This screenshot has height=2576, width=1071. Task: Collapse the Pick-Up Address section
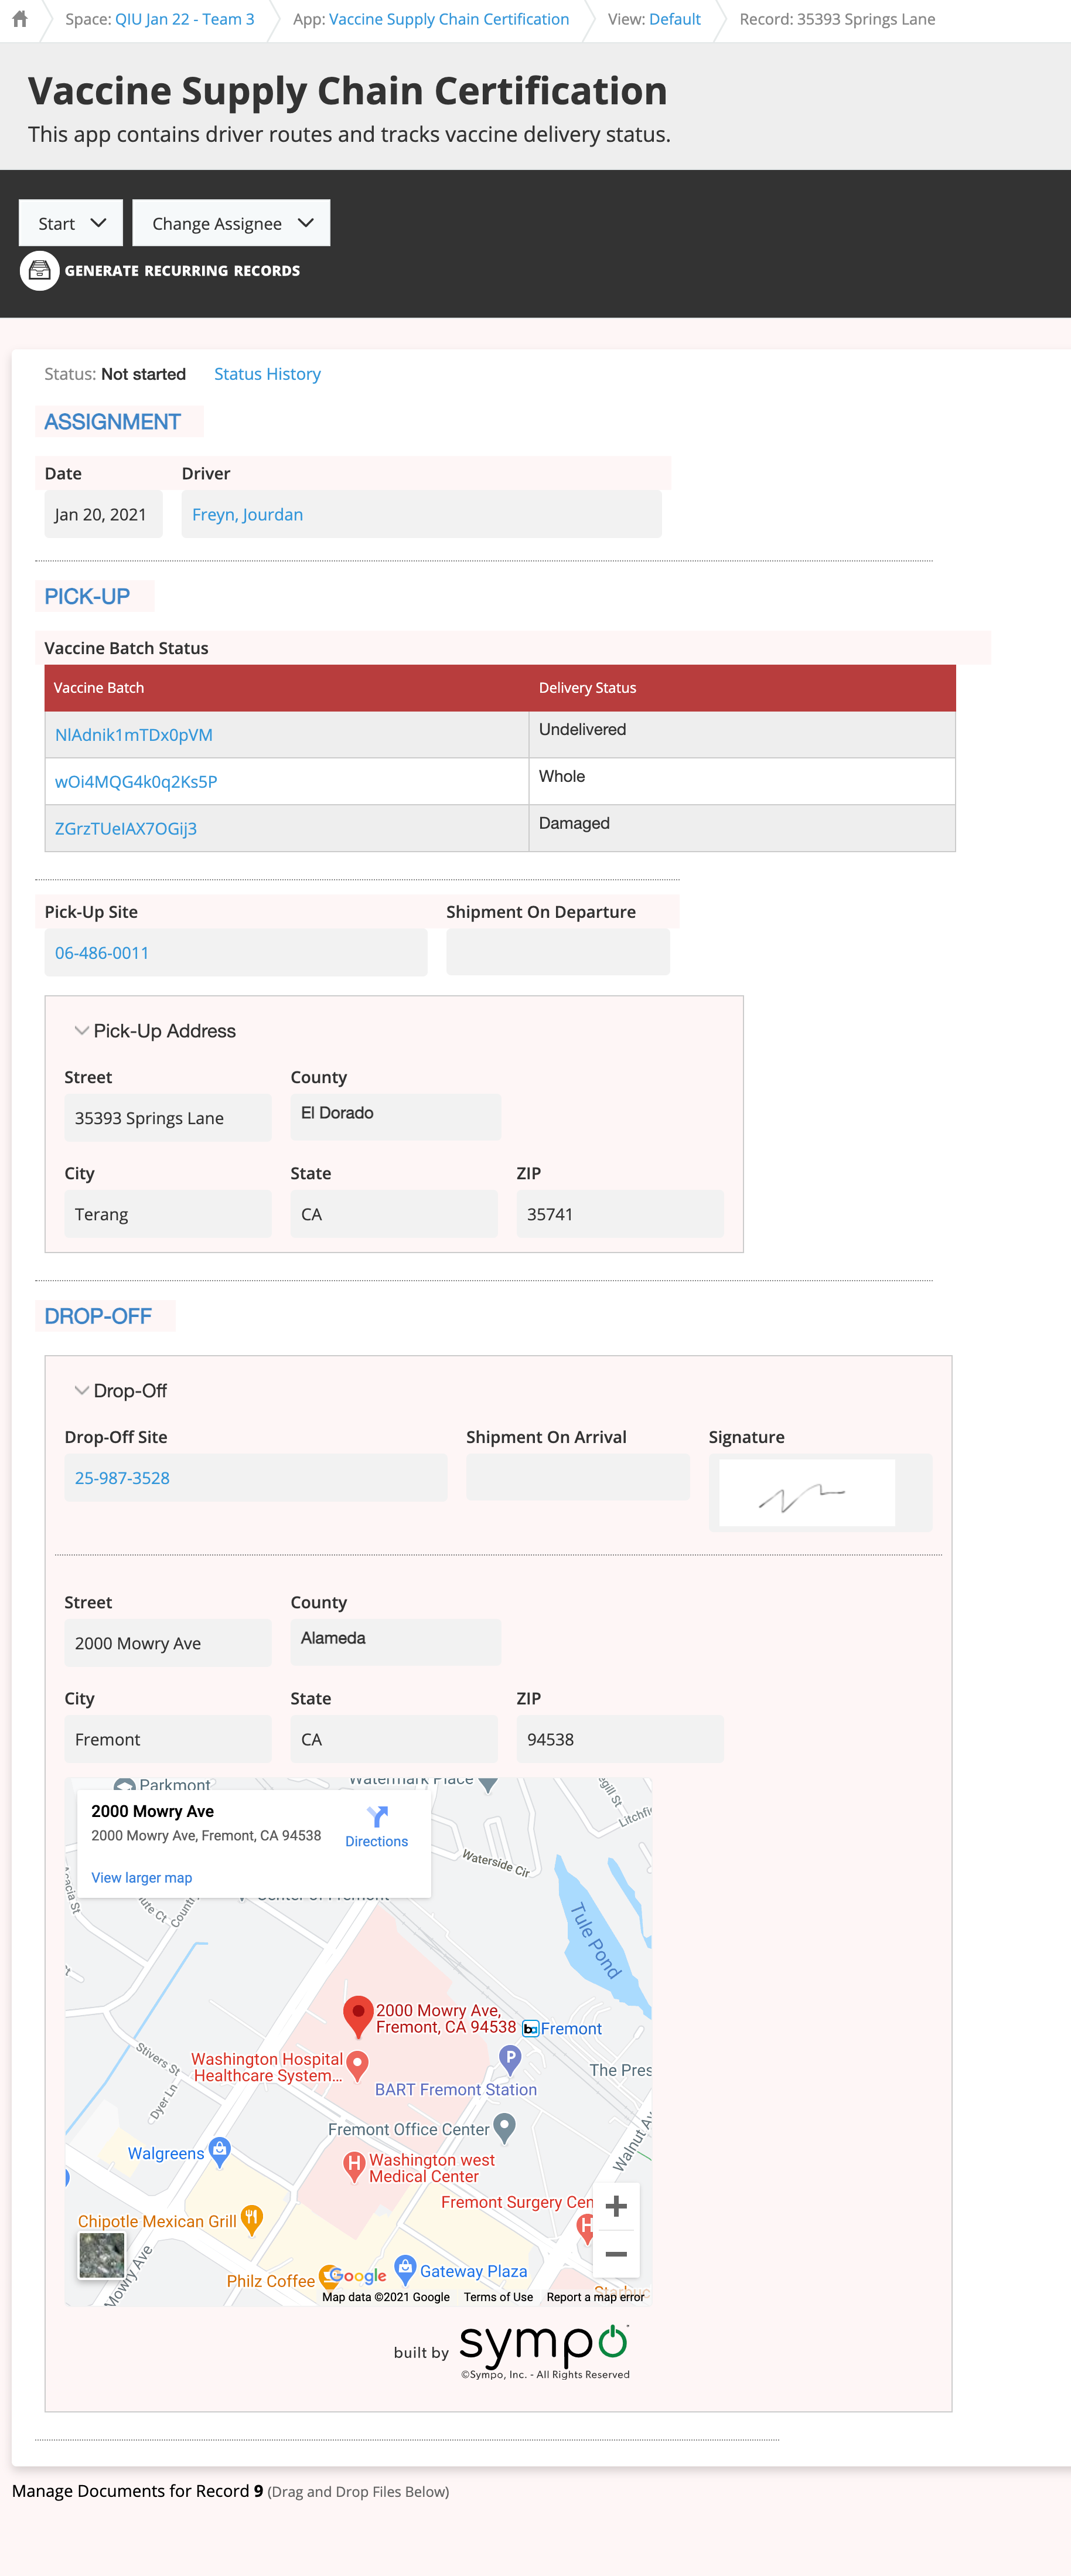[82, 1031]
